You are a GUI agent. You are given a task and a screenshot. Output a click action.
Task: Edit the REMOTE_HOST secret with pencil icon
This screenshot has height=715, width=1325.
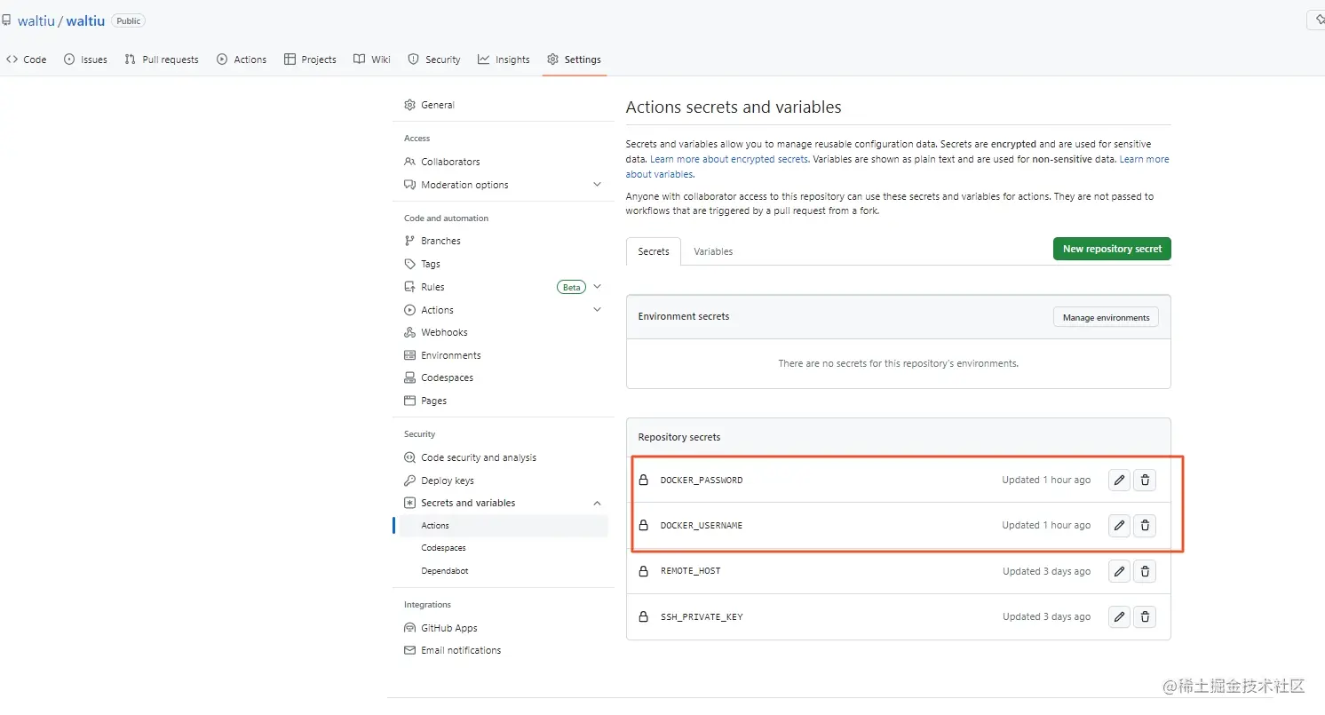click(x=1119, y=571)
